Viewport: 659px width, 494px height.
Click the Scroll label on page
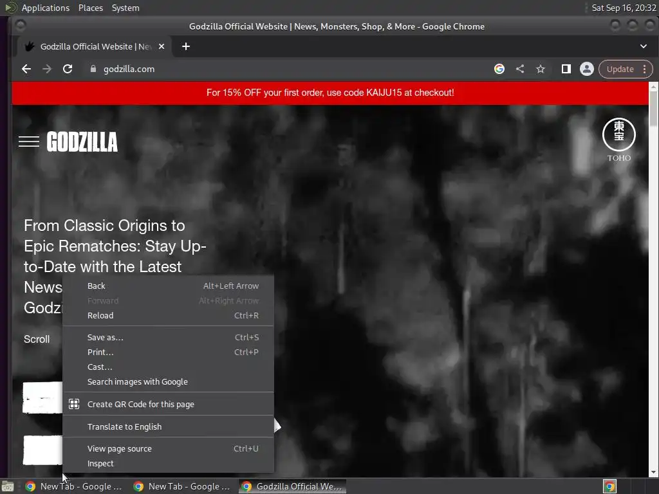coord(37,340)
